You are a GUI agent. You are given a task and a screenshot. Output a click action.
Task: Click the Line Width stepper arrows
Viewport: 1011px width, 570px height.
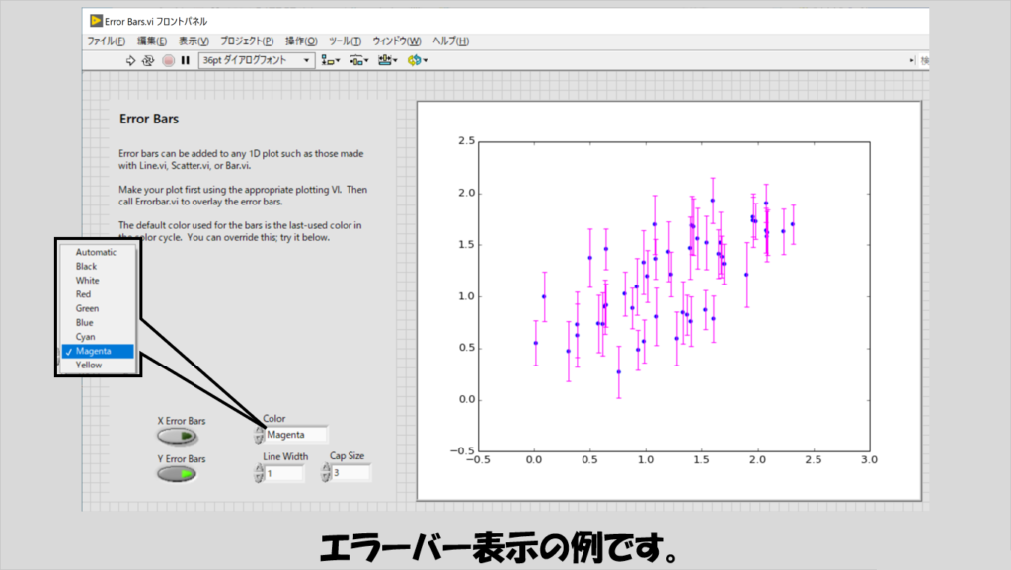(x=259, y=474)
